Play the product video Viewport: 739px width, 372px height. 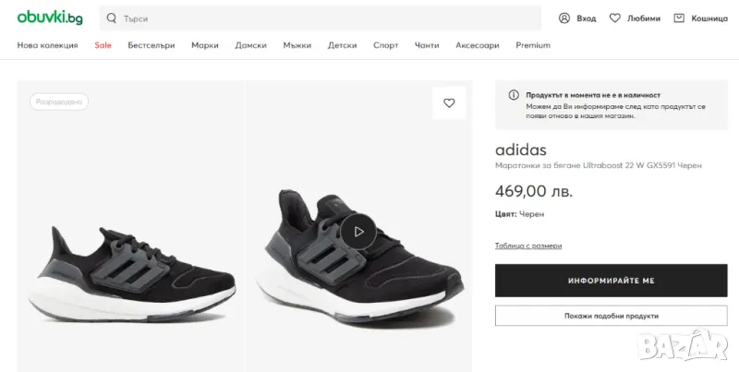coord(358,232)
